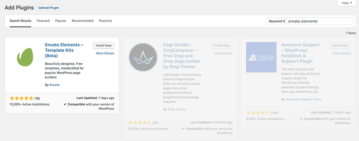The height and width of the screenshot is (141, 359).
Task: Click the Awesome Support plugin logo
Action: tap(261, 57)
